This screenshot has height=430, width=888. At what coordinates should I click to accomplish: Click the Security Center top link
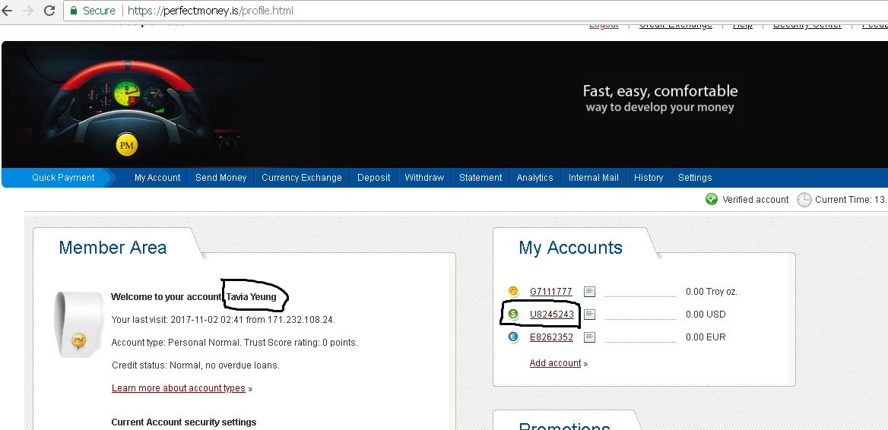click(807, 26)
